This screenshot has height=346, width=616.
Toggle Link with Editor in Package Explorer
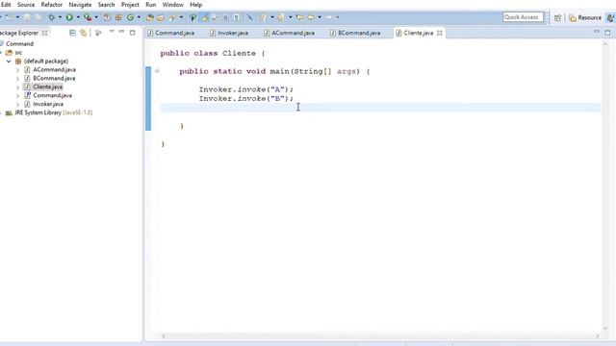[x=84, y=33]
